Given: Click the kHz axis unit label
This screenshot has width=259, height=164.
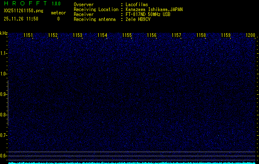Looking at the screenshot, I should pyautogui.click(x=4, y=33).
